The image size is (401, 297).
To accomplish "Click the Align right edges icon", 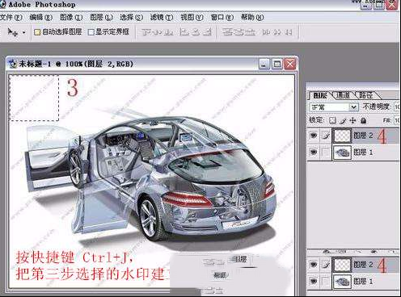I will coord(207,32).
